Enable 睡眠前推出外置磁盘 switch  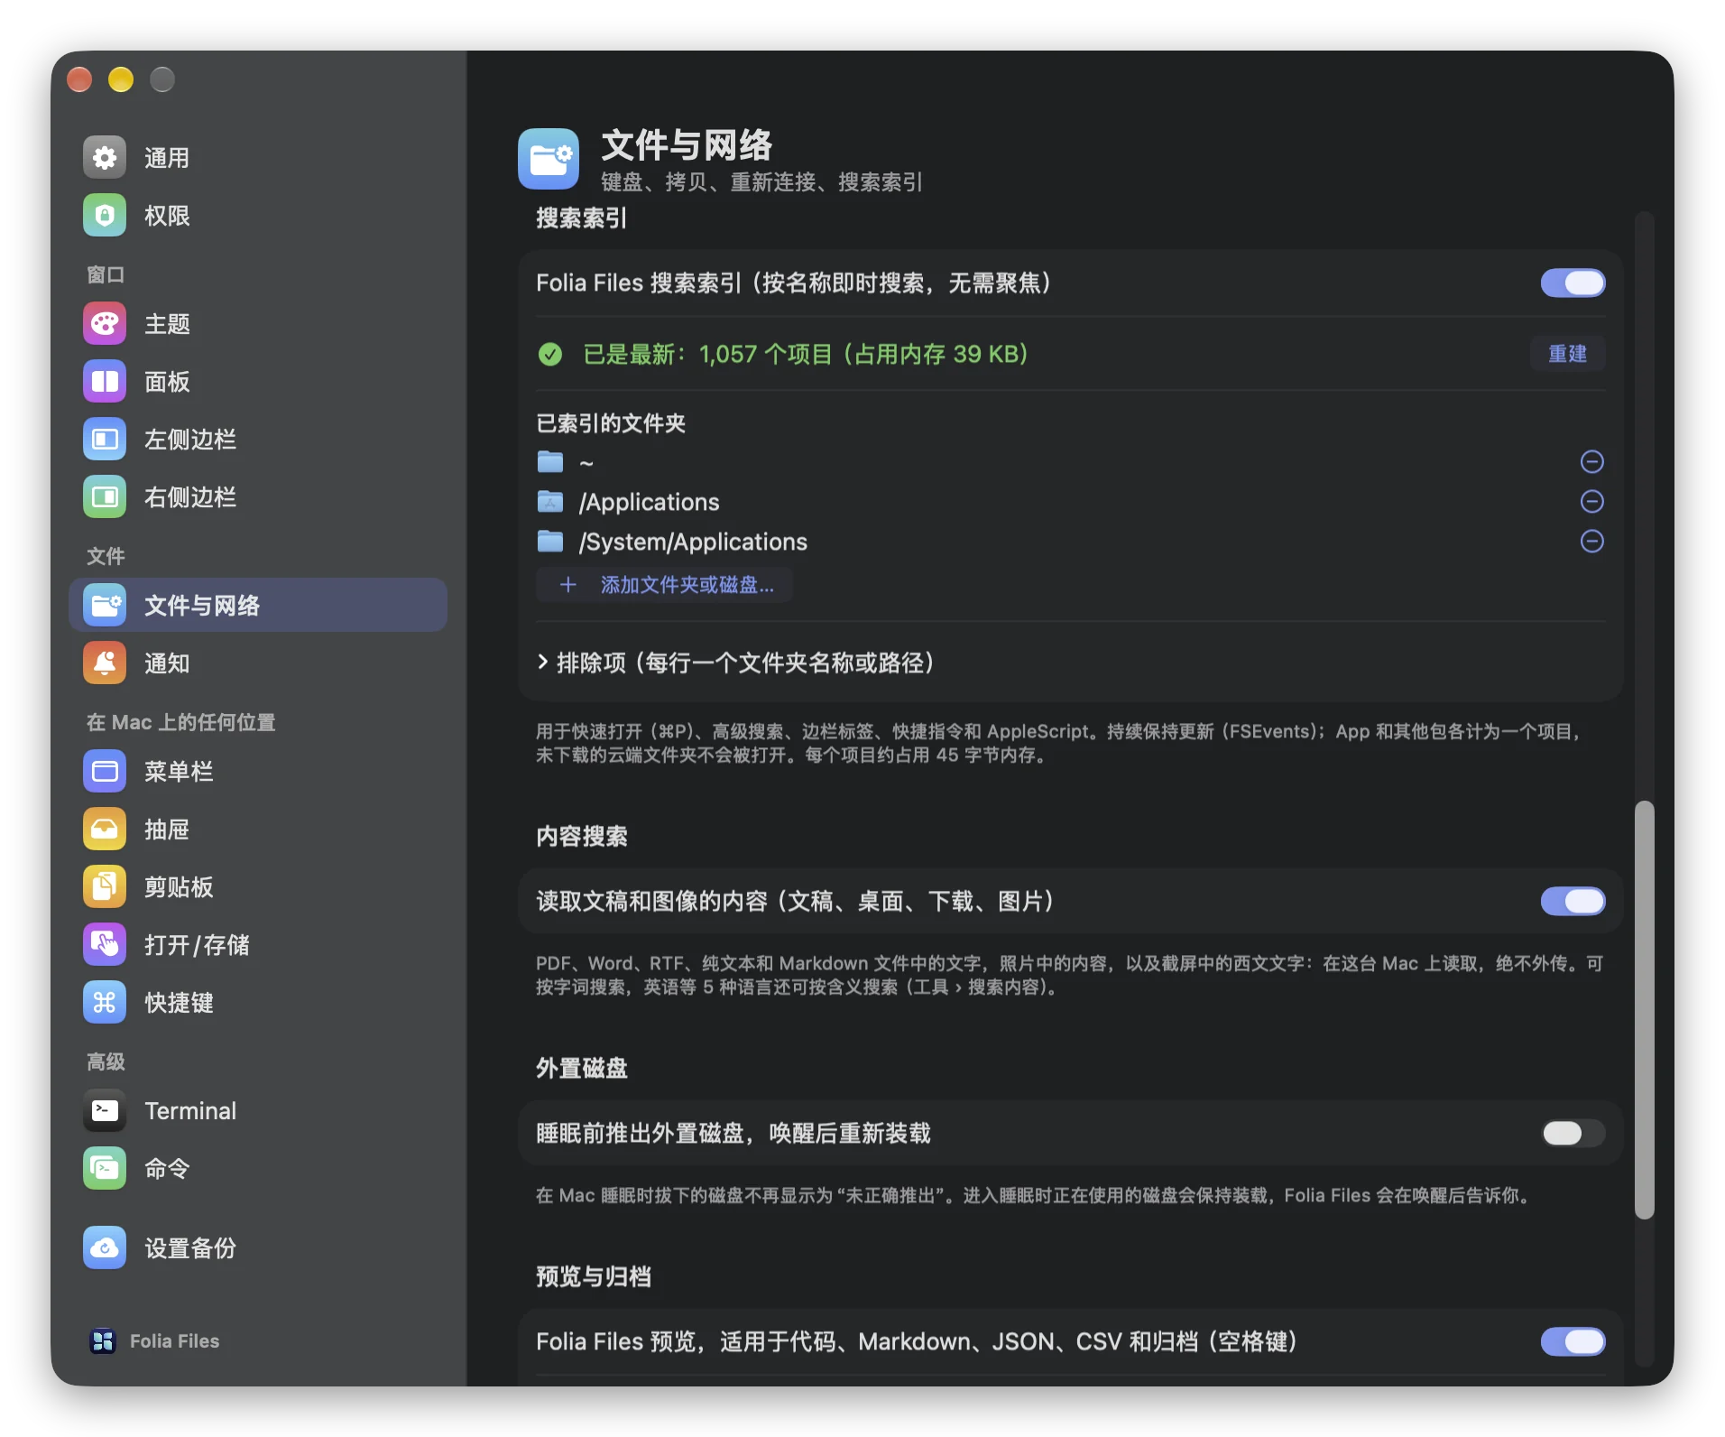click(1573, 1134)
